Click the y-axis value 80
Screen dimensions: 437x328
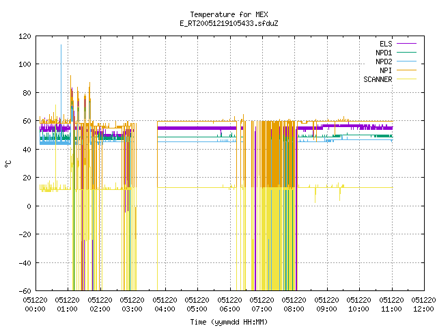pyautogui.click(x=27, y=93)
